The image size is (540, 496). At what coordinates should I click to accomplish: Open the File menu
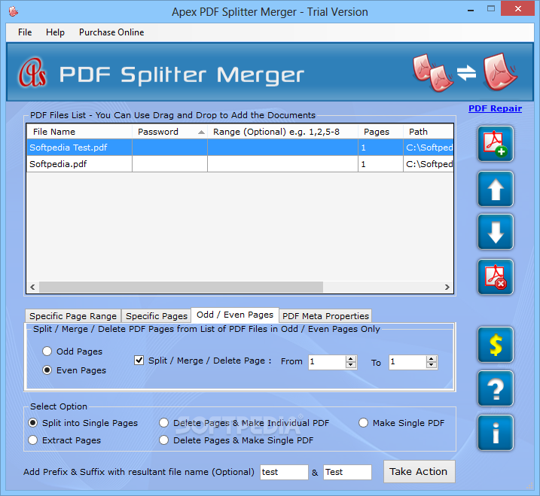25,32
